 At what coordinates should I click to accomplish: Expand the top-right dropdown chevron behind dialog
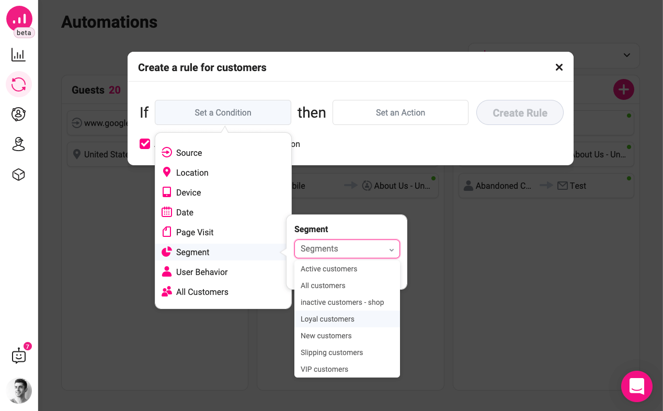point(627,55)
